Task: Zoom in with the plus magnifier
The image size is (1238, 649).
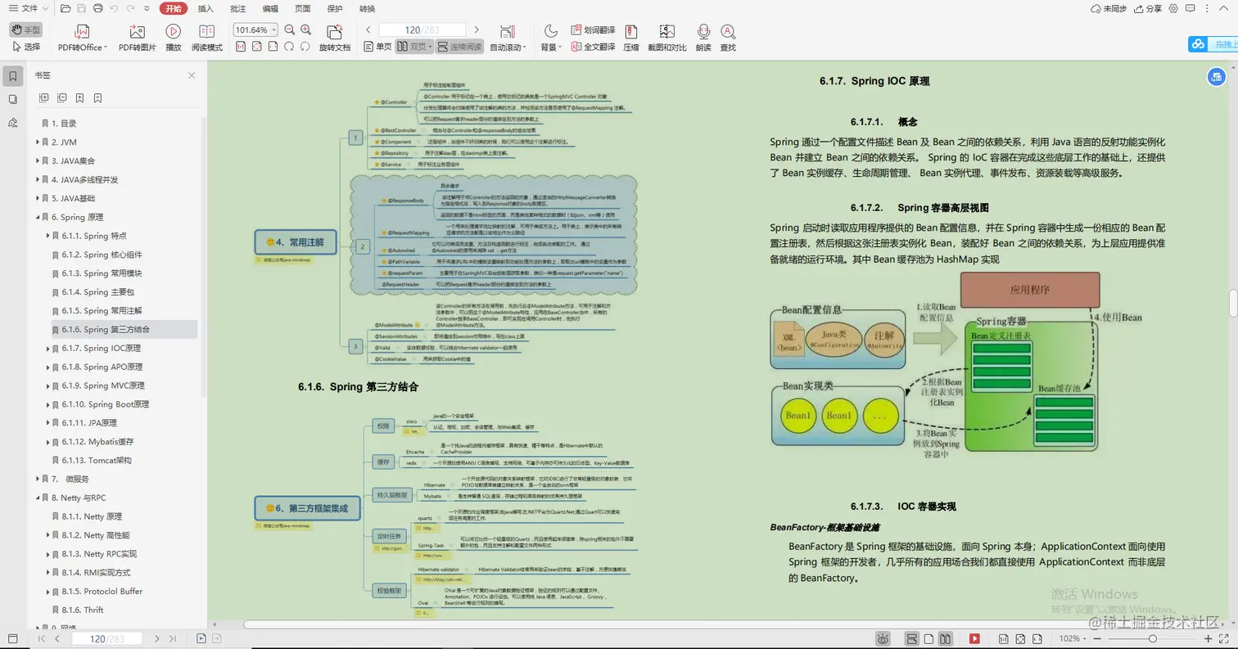Action: [x=305, y=29]
